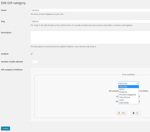This screenshot has height=132, width=150.
Task: Open the Amounts condition type dropdown
Action: (x=129, y=83)
